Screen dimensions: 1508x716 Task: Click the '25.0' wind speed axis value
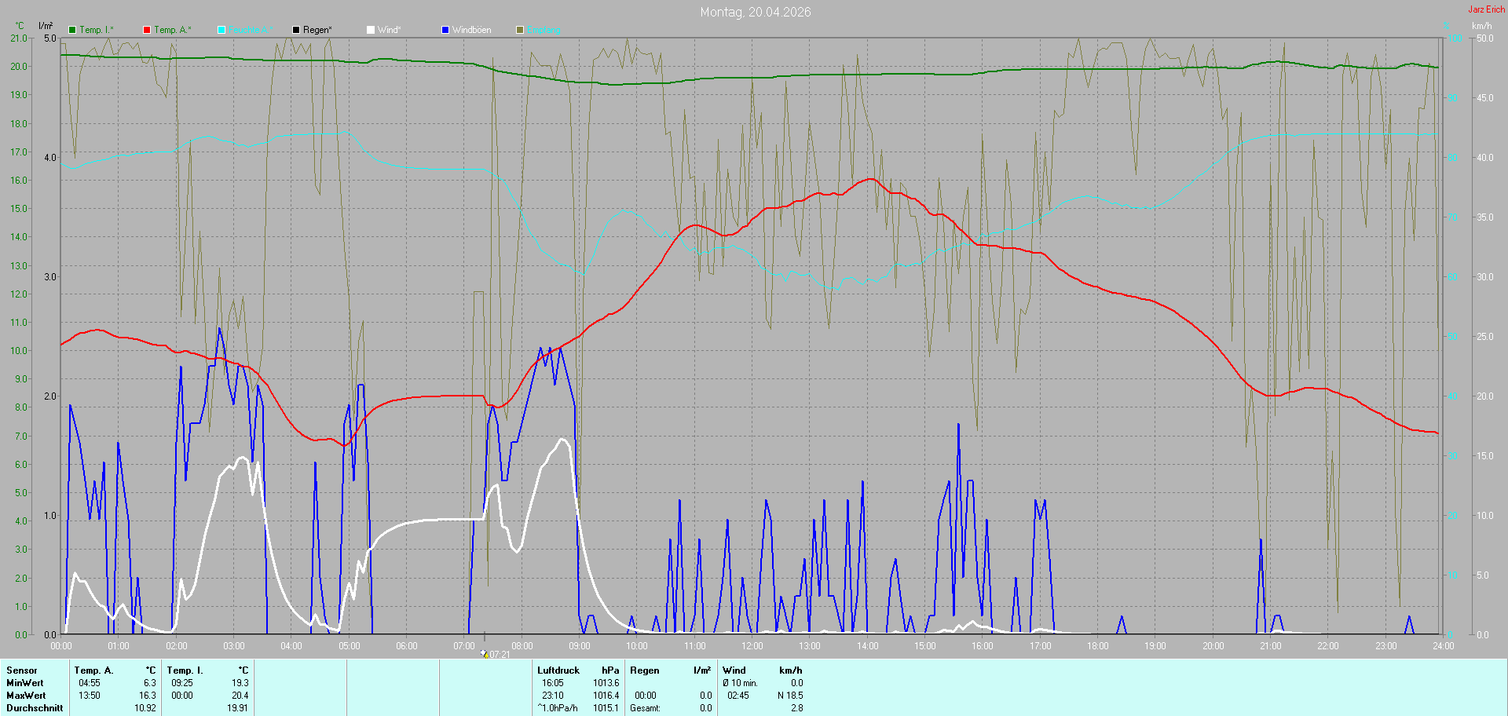[1485, 337]
